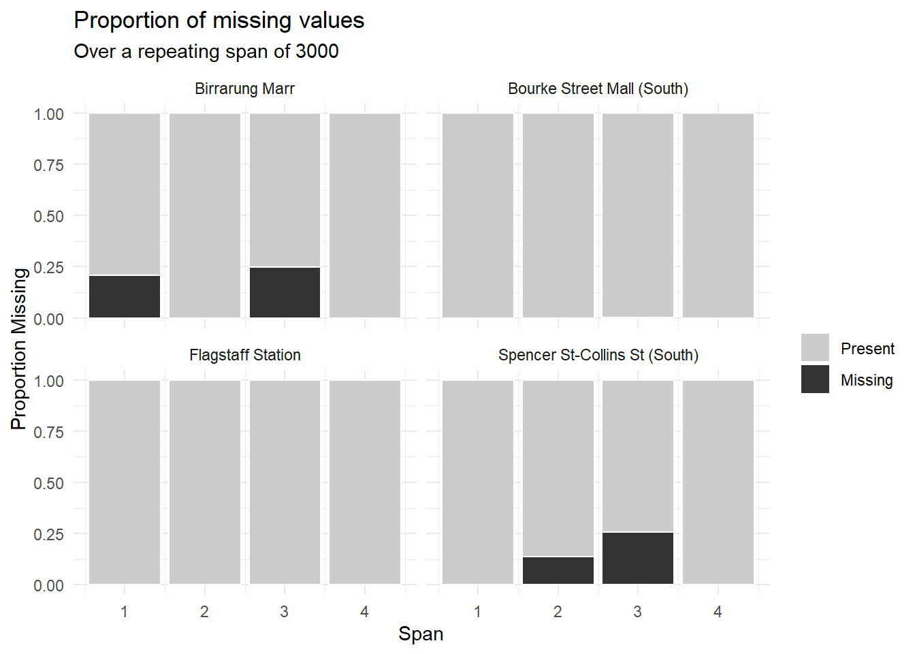
Task: Select the missing segment in Spencer St span 2
Action: click(558, 570)
